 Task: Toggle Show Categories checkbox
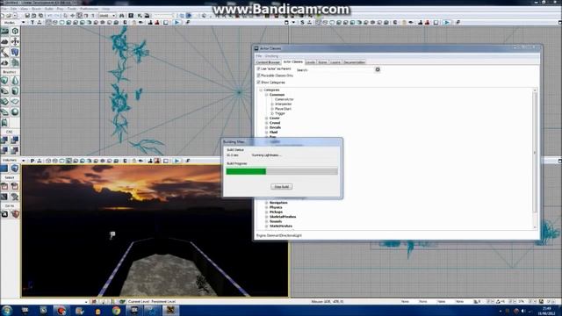pos(258,82)
